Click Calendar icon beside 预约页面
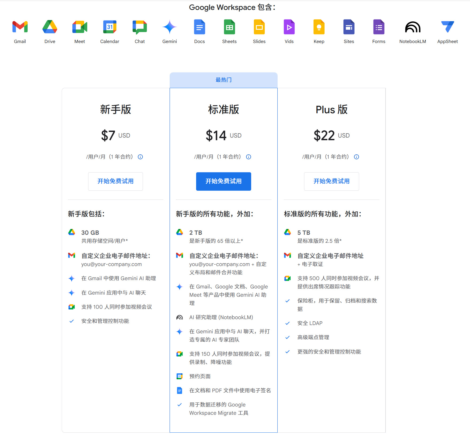Image resolution: width=470 pixels, height=438 pixels. click(x=180, y=376)
